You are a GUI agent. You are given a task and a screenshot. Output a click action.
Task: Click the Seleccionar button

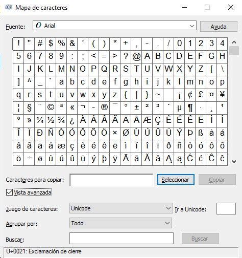[x=176, y=180]
